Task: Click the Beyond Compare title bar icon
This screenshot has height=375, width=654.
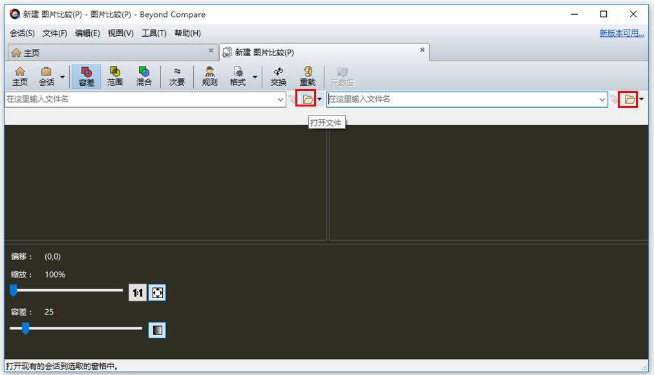Action: pos(15,14)
